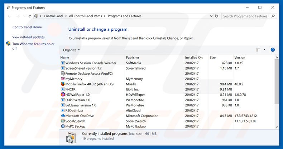The height and width of the screenshot is (149, 283).
Task: Sort by the Installed On column header
Action: coord(196,58)
